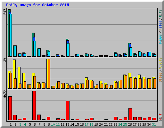Image resolution: width=164 pixels, height=128 pixels.
Task: Select the day 6 cyan pages bar
Action: coord(35,49)
